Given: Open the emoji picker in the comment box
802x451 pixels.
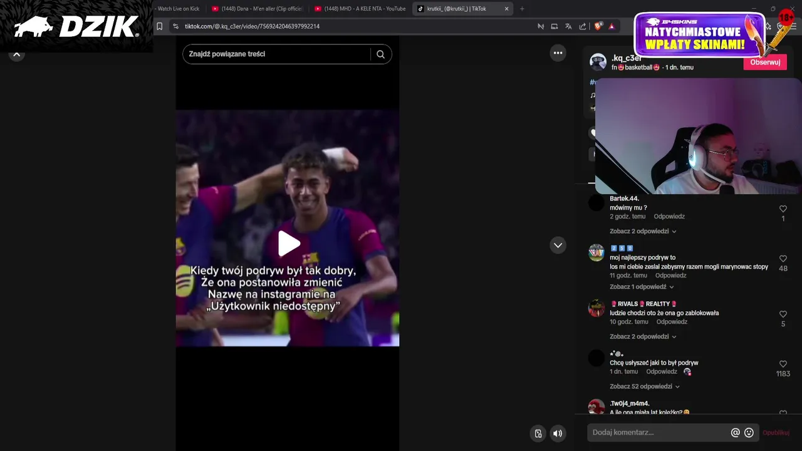Looking at the screenshot, I should pyautogui.click(x=749, y=433).
